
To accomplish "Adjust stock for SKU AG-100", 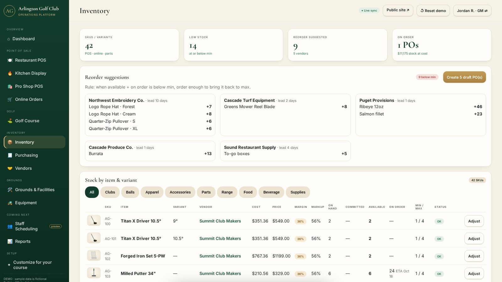I will (474, 221).
